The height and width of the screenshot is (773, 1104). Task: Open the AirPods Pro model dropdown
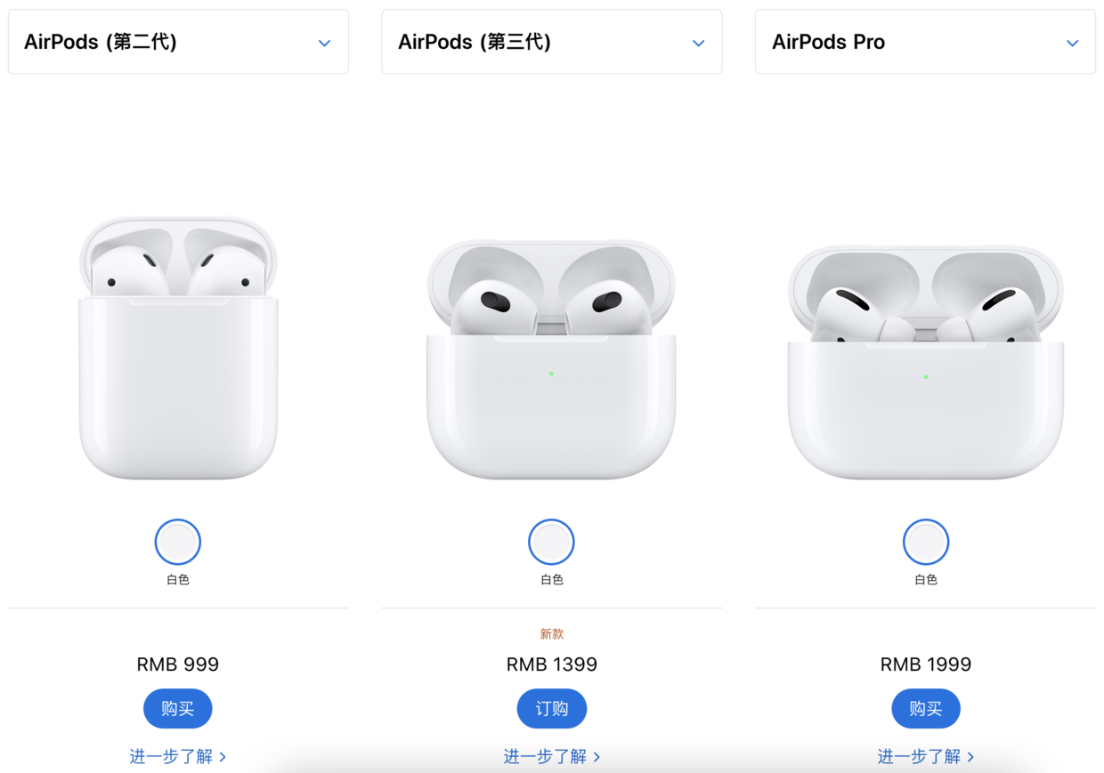click(925, 42)
